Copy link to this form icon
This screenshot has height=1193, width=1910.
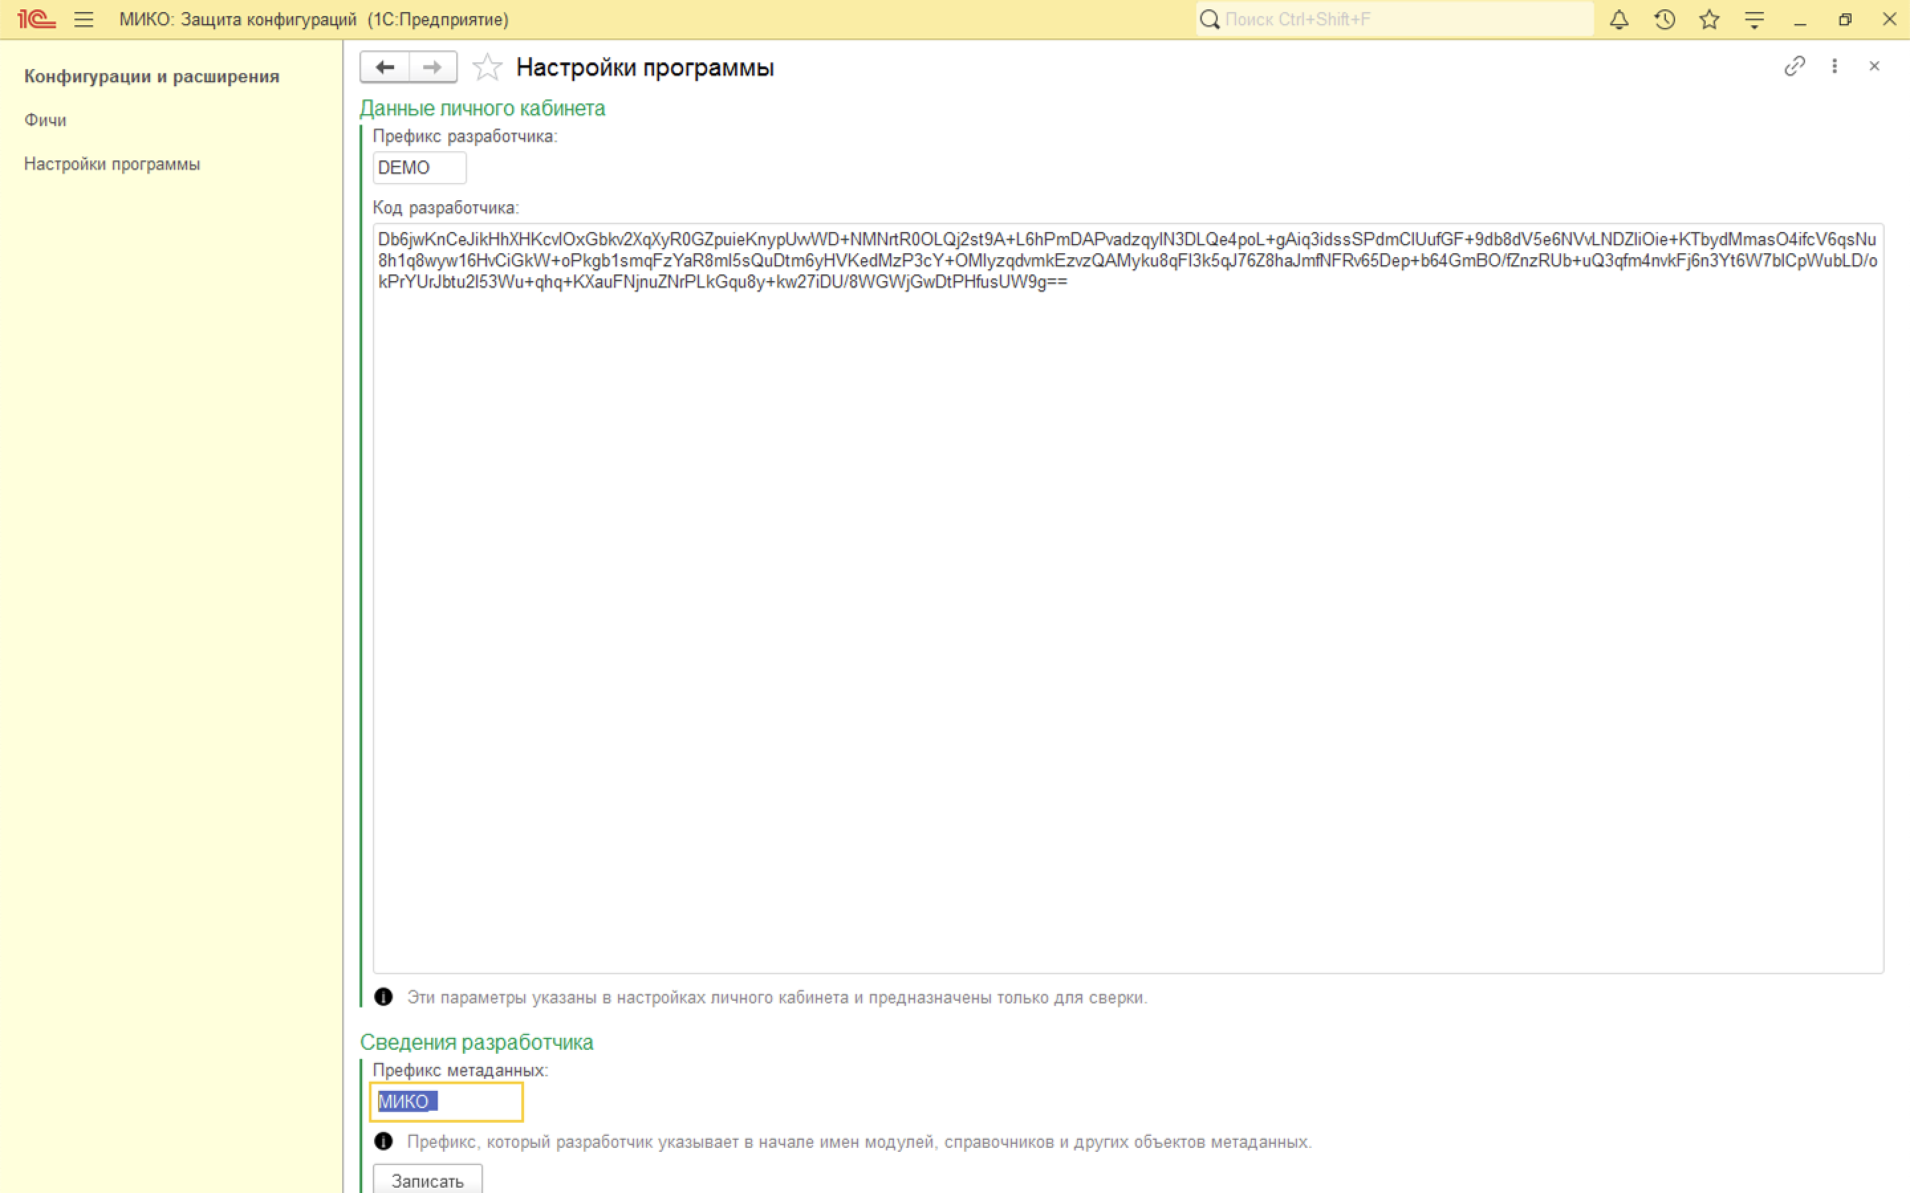point(1794,66)
